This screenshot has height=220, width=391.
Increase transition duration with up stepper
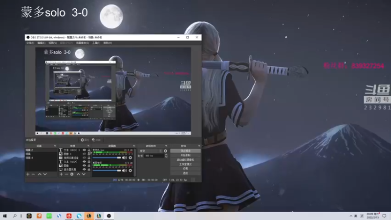pos(166,154)
